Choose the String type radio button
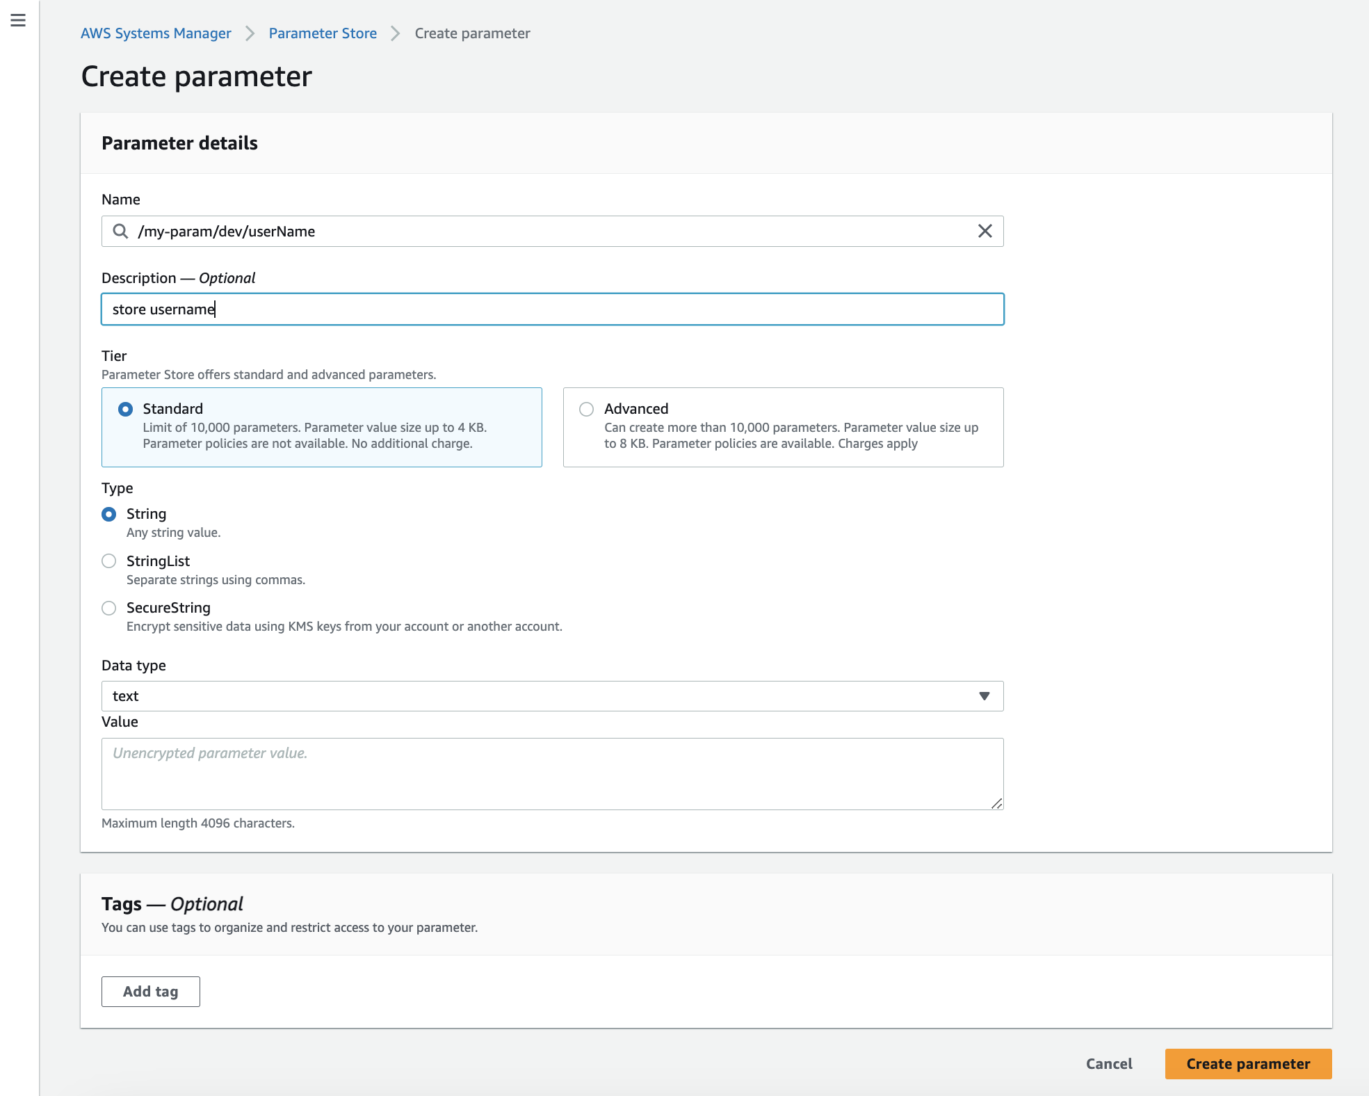1369x1096 pixels. (109, 514)
